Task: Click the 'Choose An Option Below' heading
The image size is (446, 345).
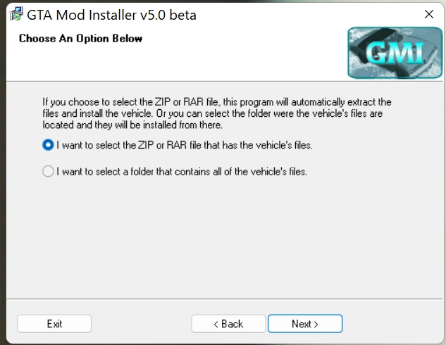Action: coord(80,38)
